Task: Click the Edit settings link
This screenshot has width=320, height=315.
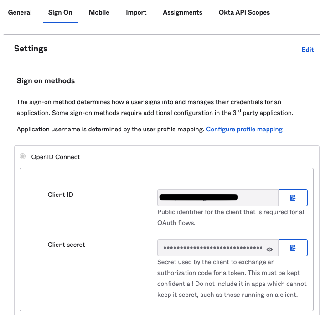Action: [308, 50]
